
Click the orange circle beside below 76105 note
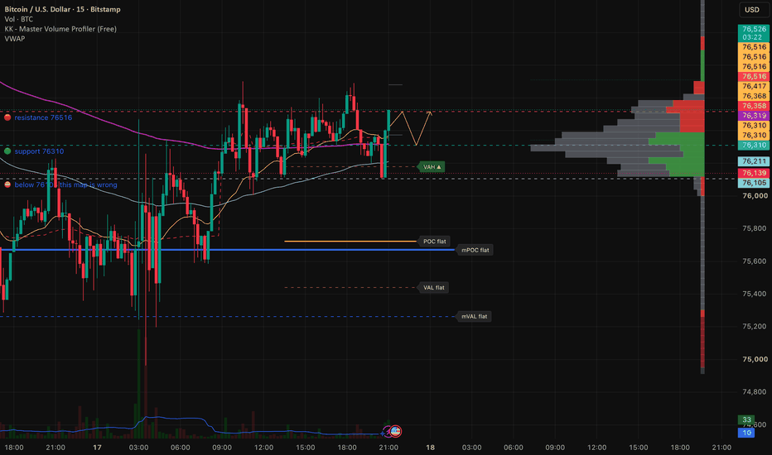(7, 184)
